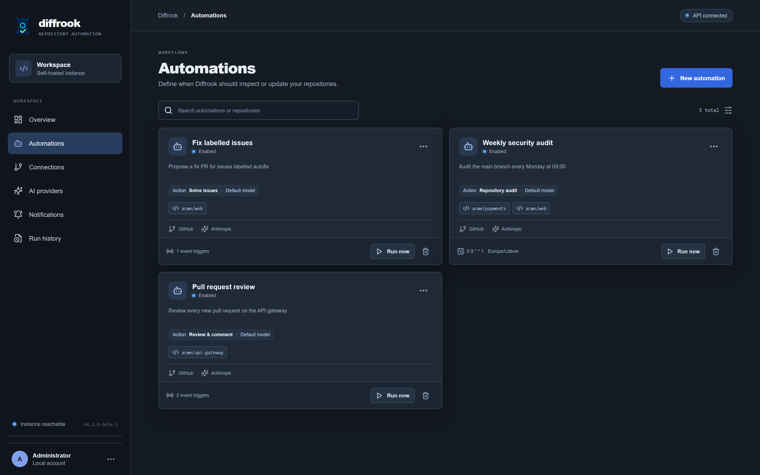This screenshot has height=475, width=760.
Task: Click the acme/api-gateway repository tag
Action: (x=197, y=353)
